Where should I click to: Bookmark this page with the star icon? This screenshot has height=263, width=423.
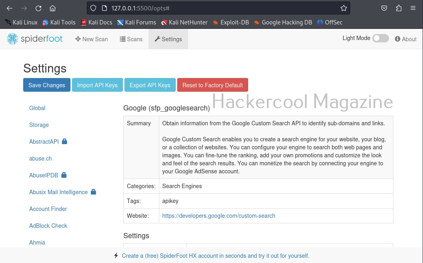click(x=343, y=8)
